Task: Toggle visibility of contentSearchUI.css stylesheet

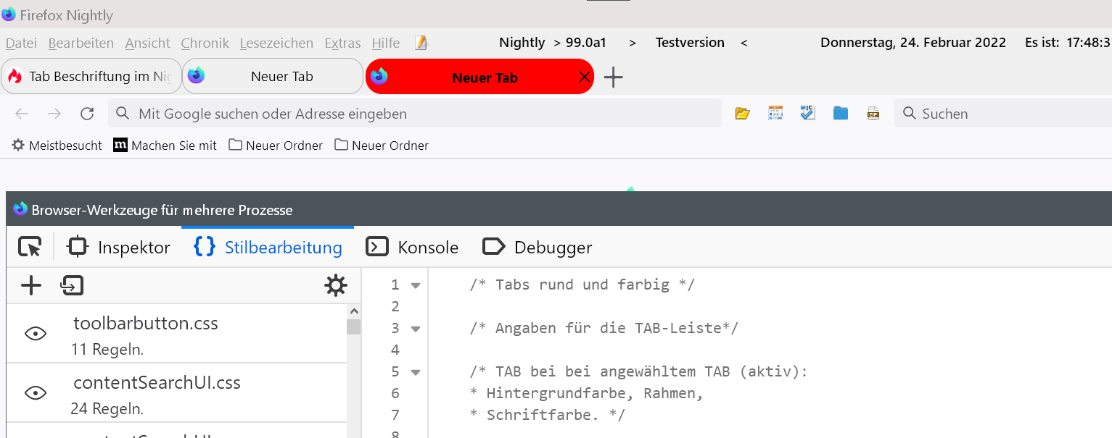Action: 36,392
